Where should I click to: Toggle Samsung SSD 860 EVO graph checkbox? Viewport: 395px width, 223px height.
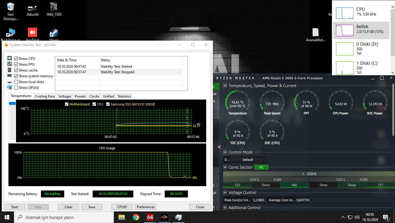(x=108, y=104)
